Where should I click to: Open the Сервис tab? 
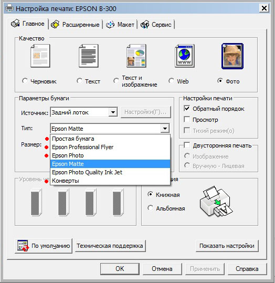[x=156, y=24]
